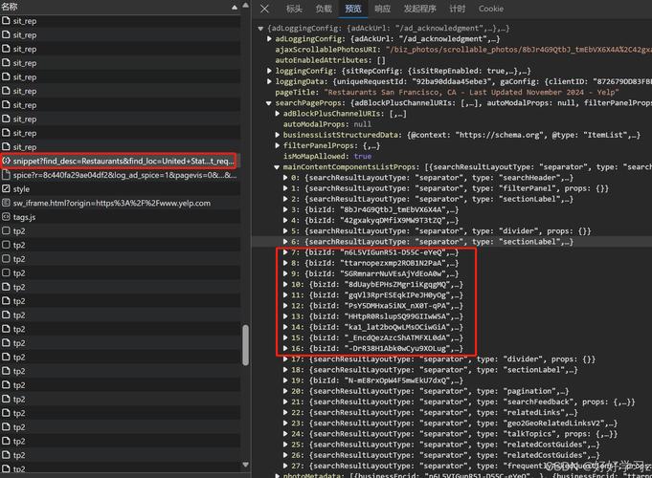Open the 响应 tab
The image size is (652, 478).
coord(383,9)
